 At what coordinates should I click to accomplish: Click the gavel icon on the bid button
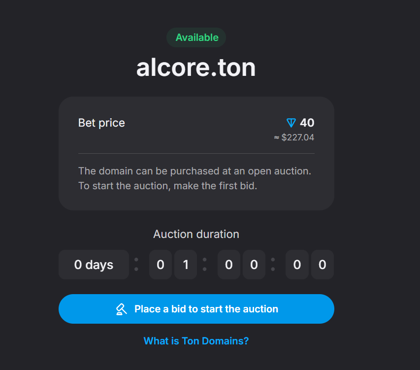pyautogui.click(x=121, y=309)
